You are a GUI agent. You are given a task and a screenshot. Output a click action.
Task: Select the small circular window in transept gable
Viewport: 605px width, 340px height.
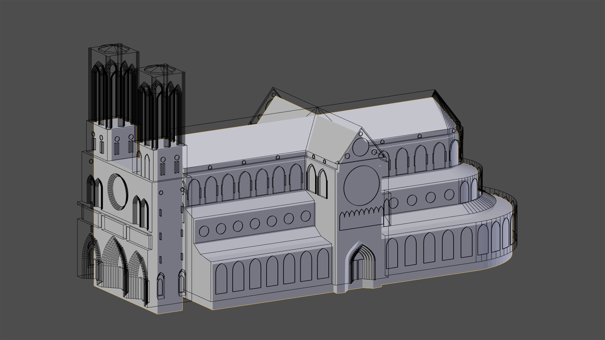(x=361, y=147)
